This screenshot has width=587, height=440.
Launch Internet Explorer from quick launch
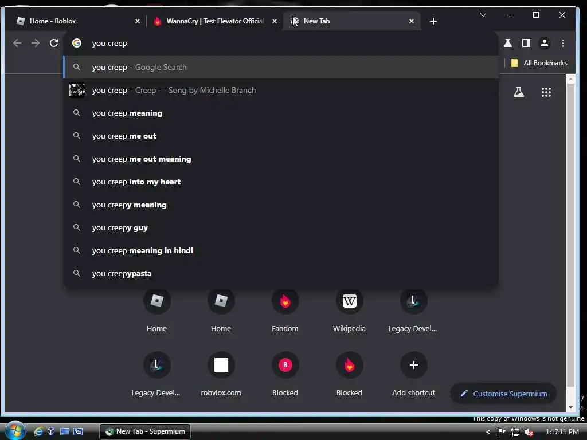coord(38,431)
